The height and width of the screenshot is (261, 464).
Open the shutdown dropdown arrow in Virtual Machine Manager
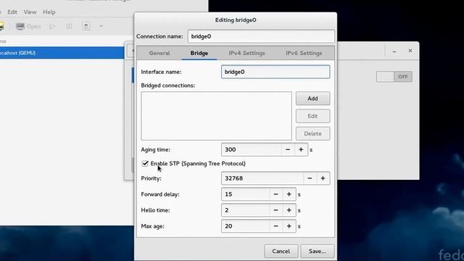(x=101, y=26)
